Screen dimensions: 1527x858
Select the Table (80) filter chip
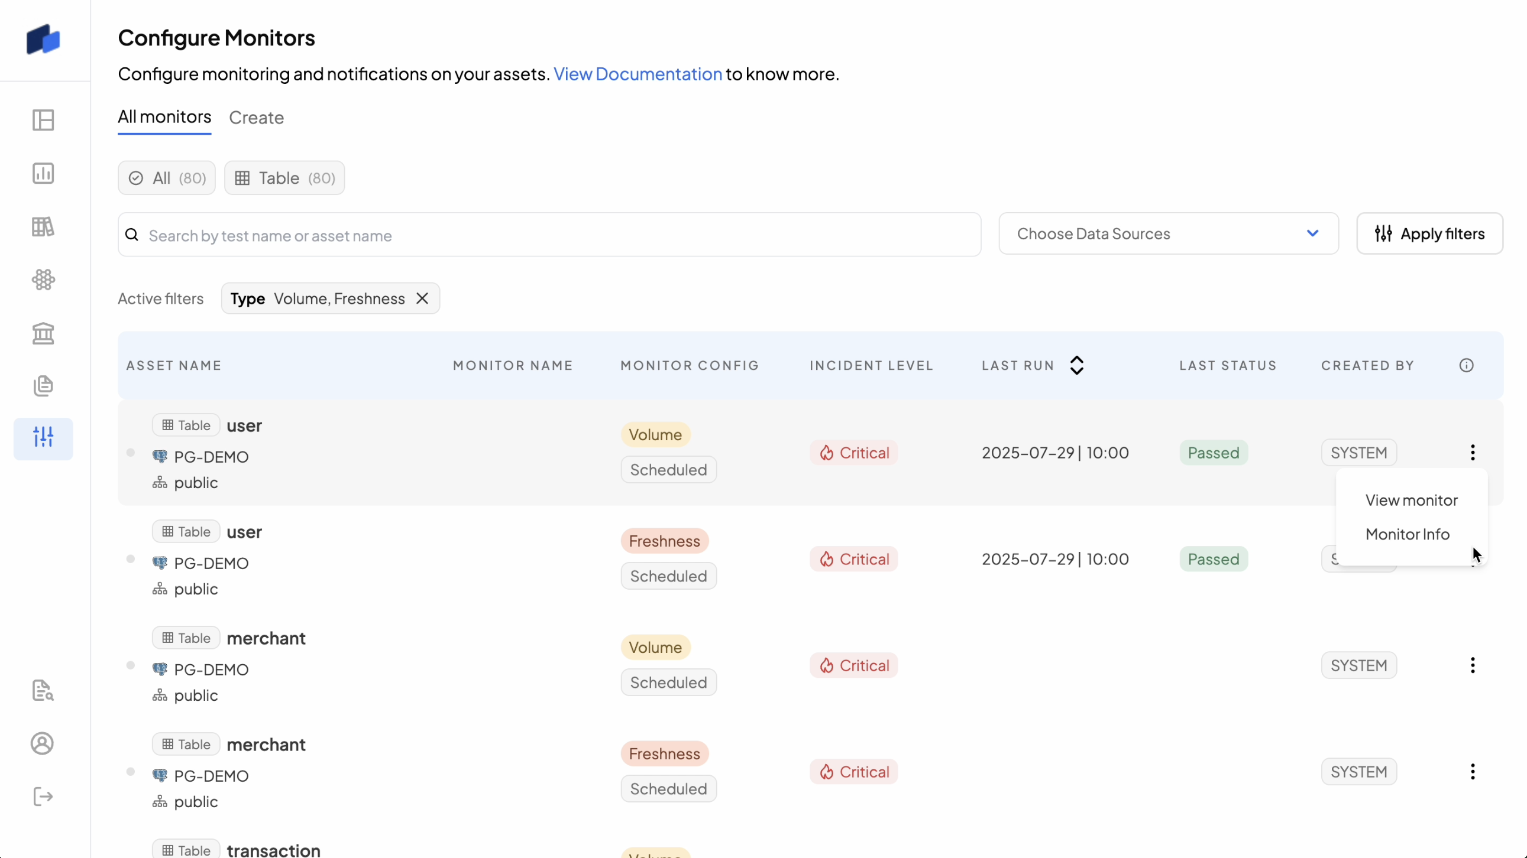pyautogui.click(x=284, y=178)
